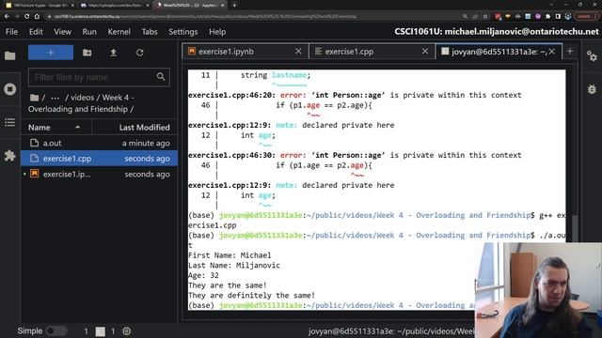
Task: Open the Kernel menu
Action: (x=119, y=32)
